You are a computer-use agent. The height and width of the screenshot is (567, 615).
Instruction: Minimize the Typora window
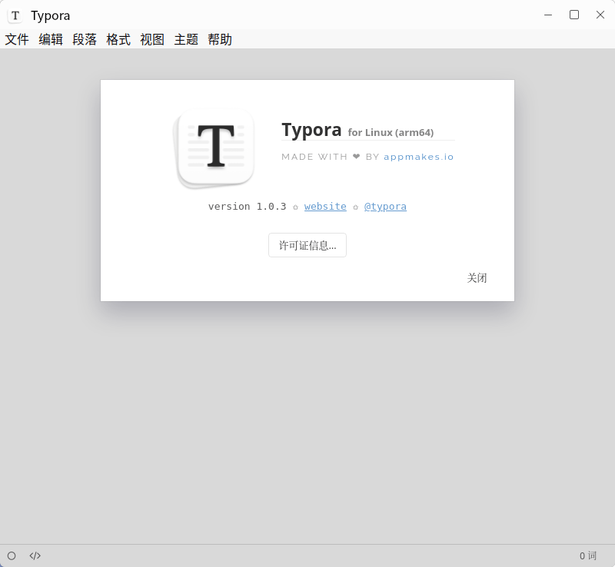[x=548, y=15]
